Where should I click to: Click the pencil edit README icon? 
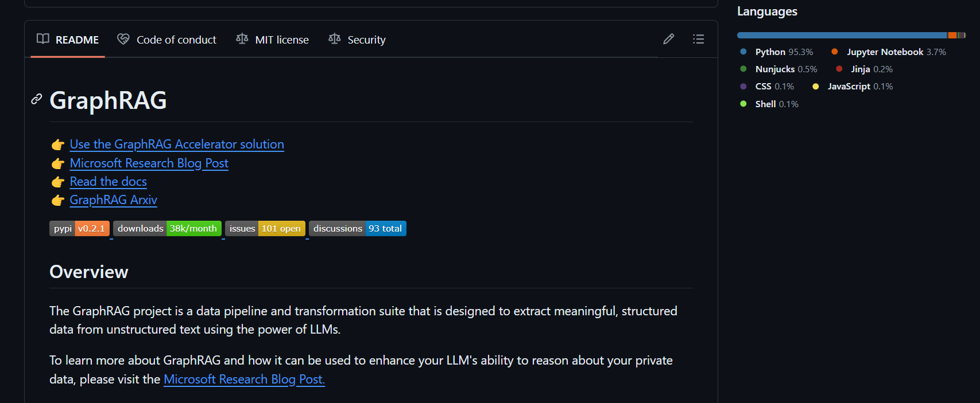(668, 39)
